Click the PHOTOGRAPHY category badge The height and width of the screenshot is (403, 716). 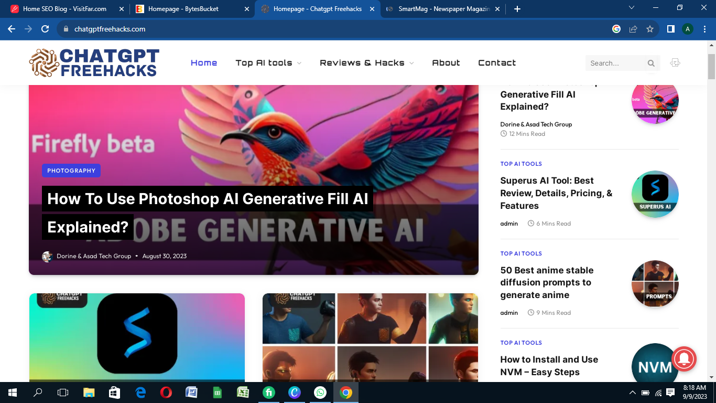click(x=71, y=171)
